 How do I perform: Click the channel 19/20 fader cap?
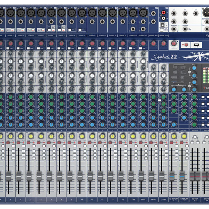pos(151,177)
